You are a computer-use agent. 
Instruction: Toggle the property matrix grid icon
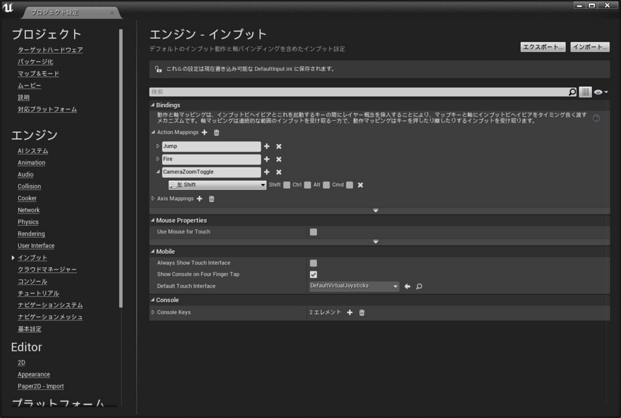tap(585, 92)
